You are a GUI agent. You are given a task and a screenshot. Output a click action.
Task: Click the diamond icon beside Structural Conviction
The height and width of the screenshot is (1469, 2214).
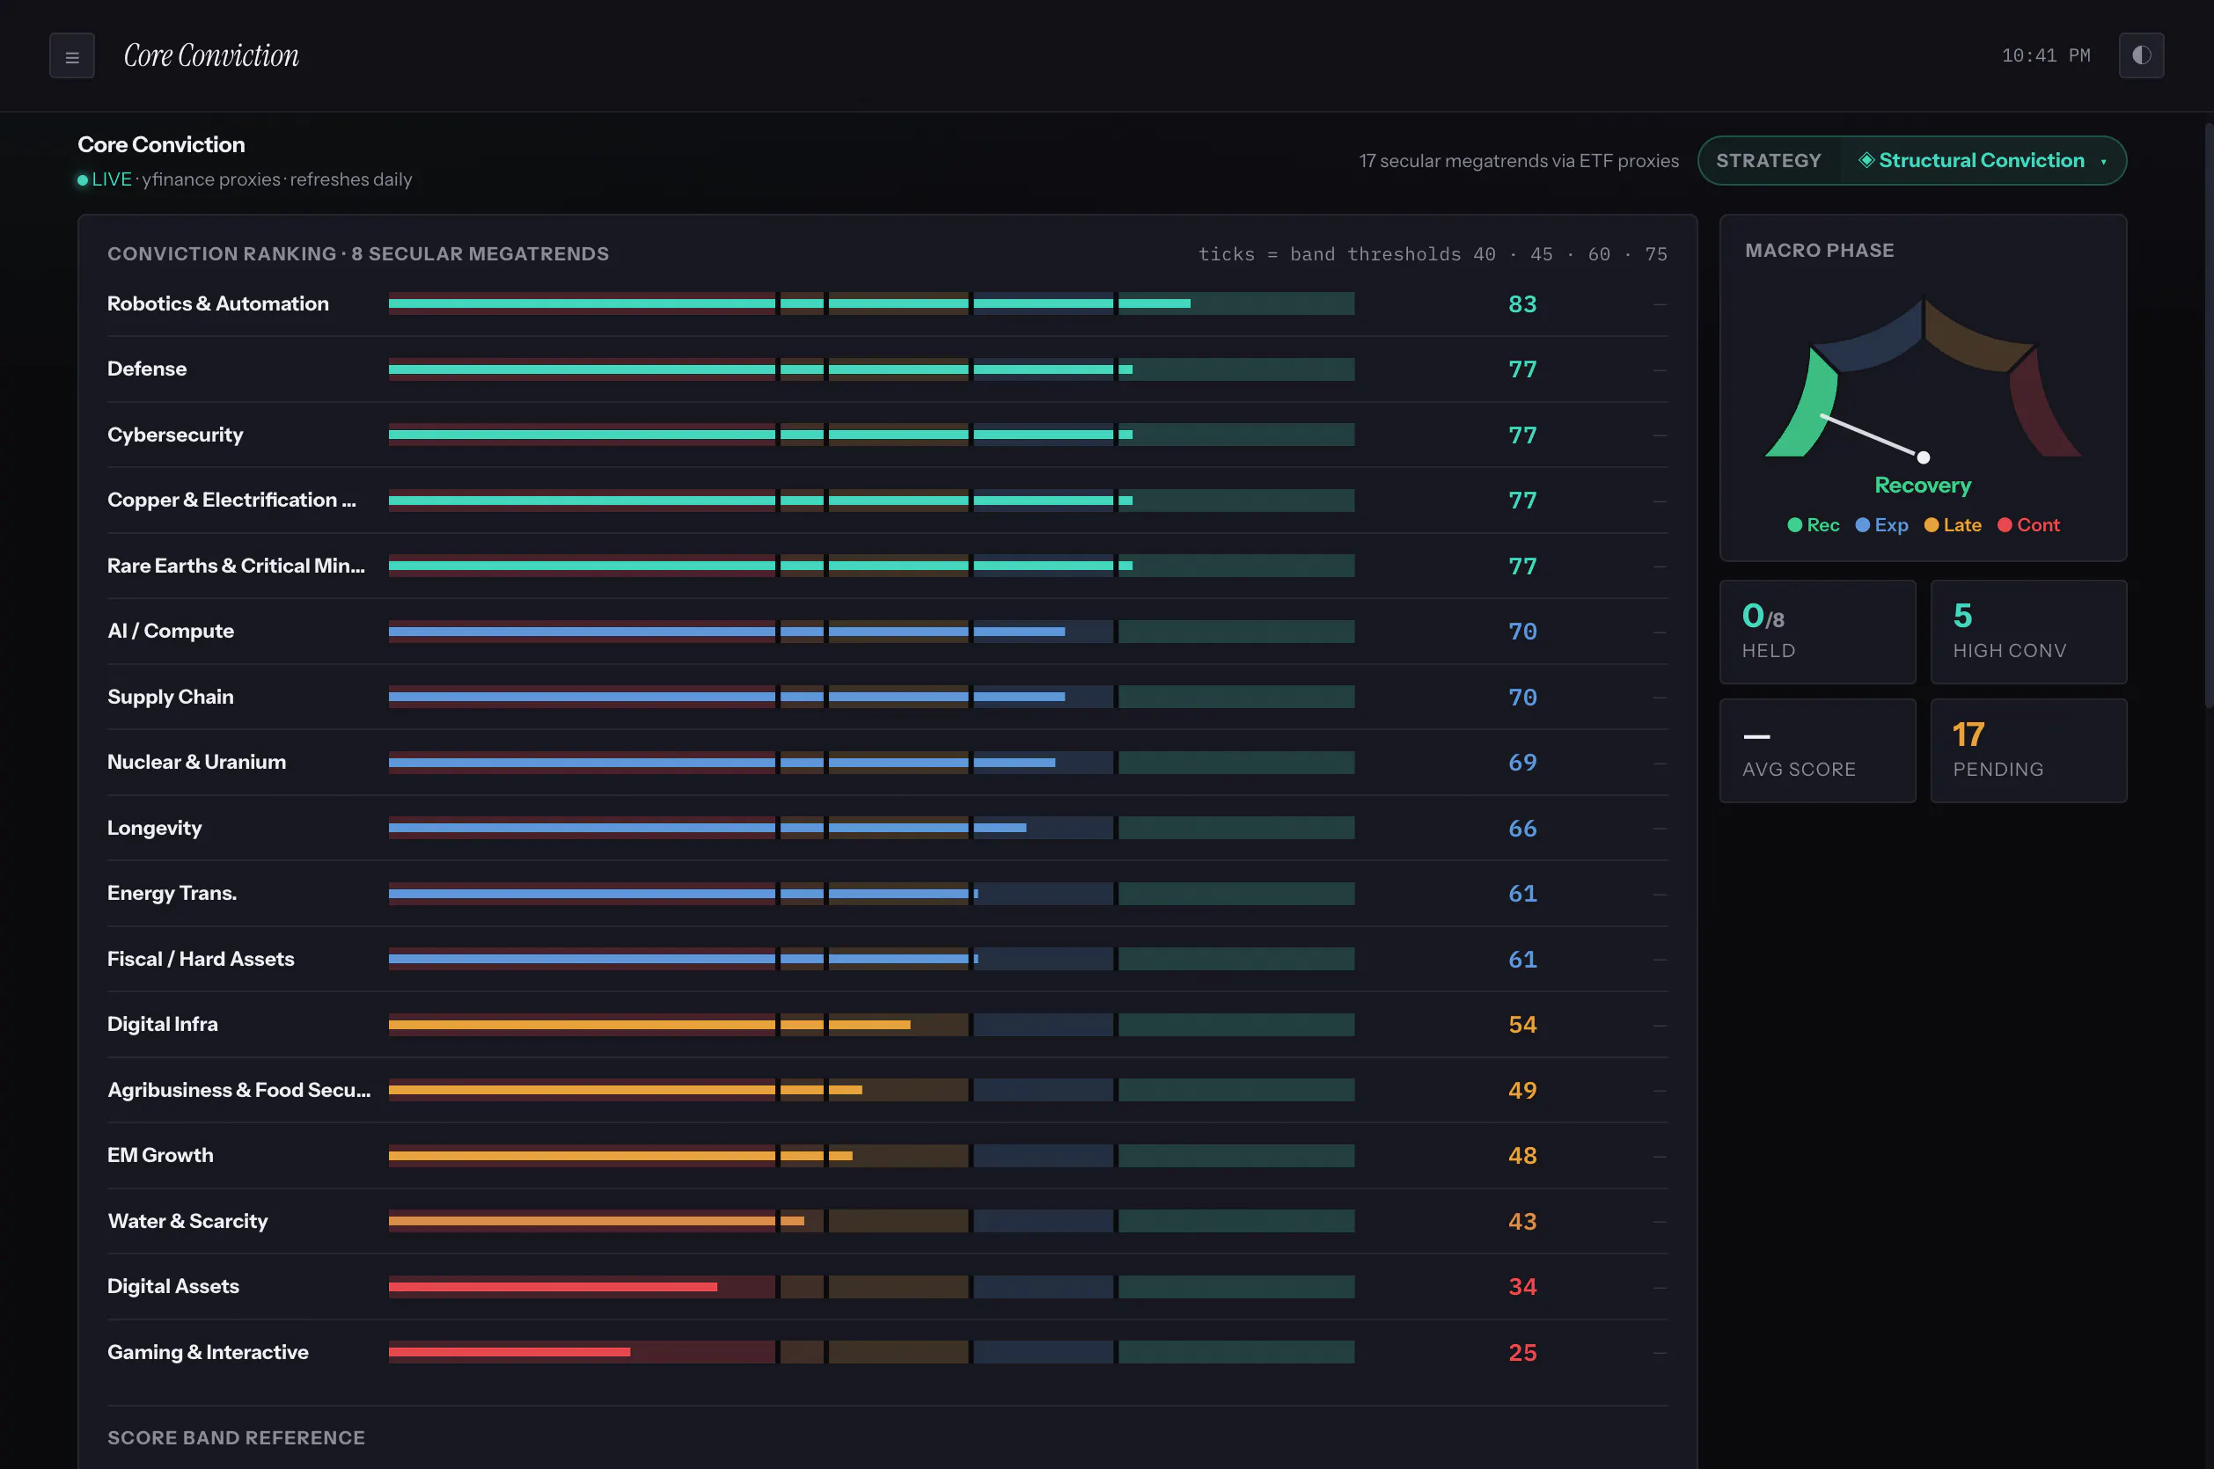1866,160
